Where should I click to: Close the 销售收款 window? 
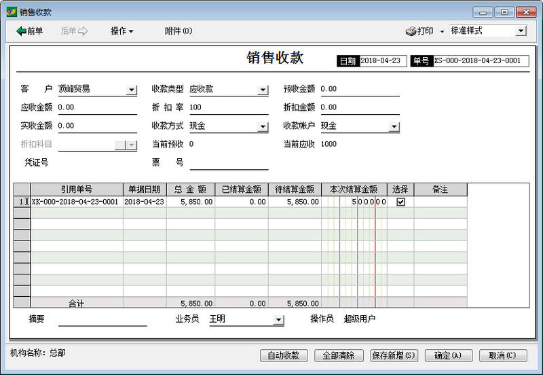(x=526, y=12)
